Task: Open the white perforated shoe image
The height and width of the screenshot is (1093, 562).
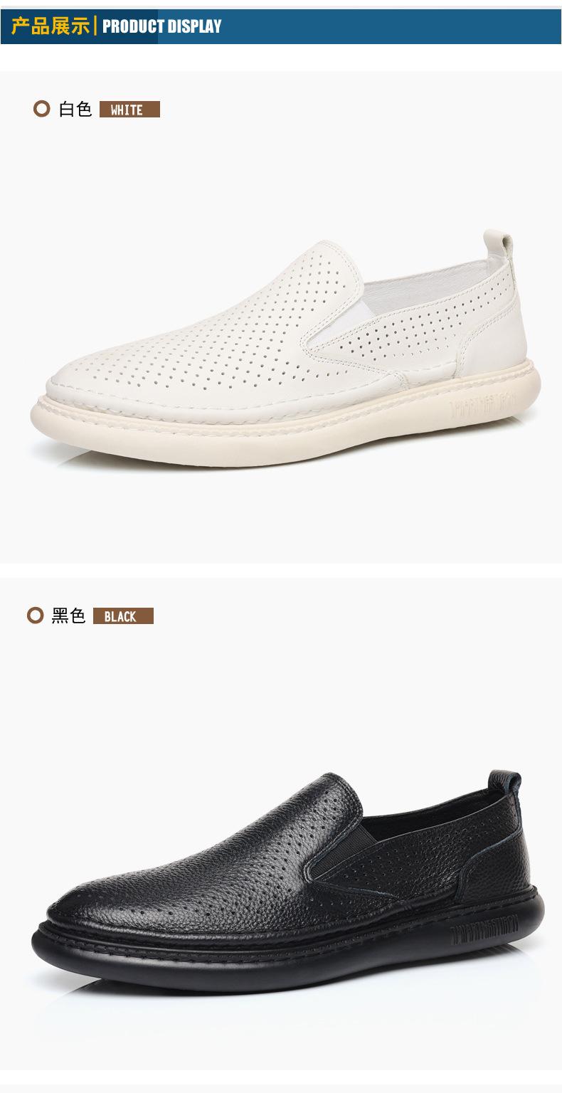Action: [286, 349]
